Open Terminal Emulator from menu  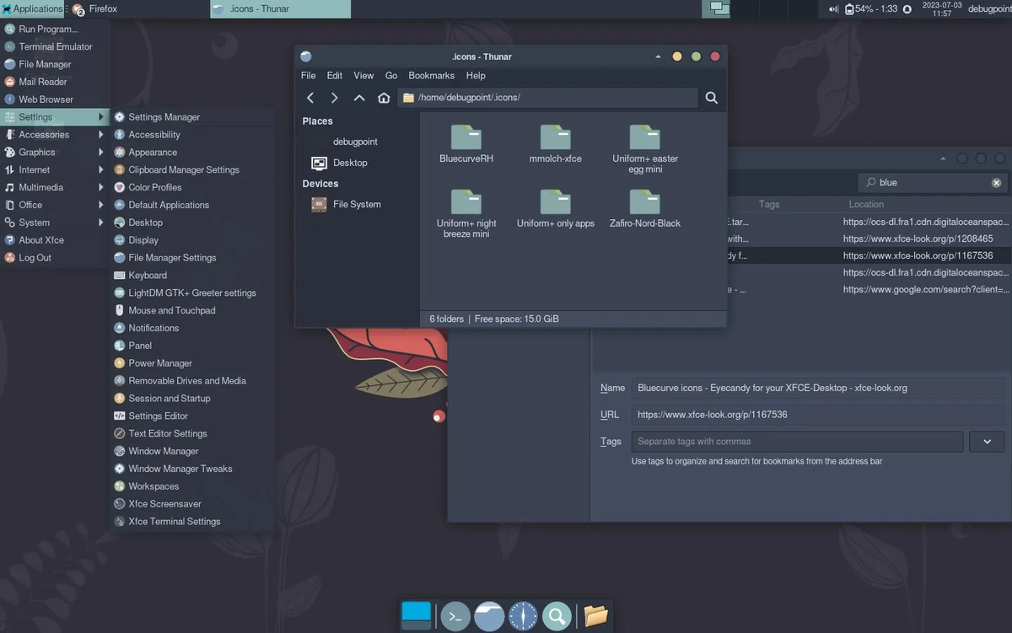56,46
